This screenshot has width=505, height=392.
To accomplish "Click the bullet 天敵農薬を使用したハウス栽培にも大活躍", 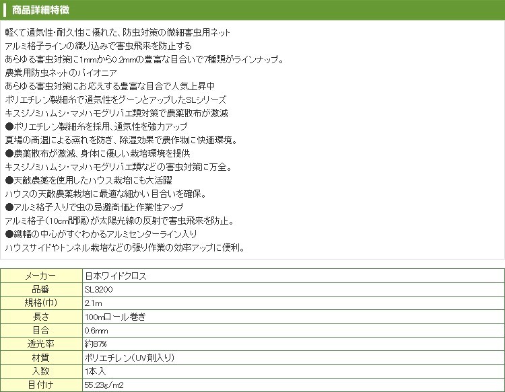I will [89, 180].
